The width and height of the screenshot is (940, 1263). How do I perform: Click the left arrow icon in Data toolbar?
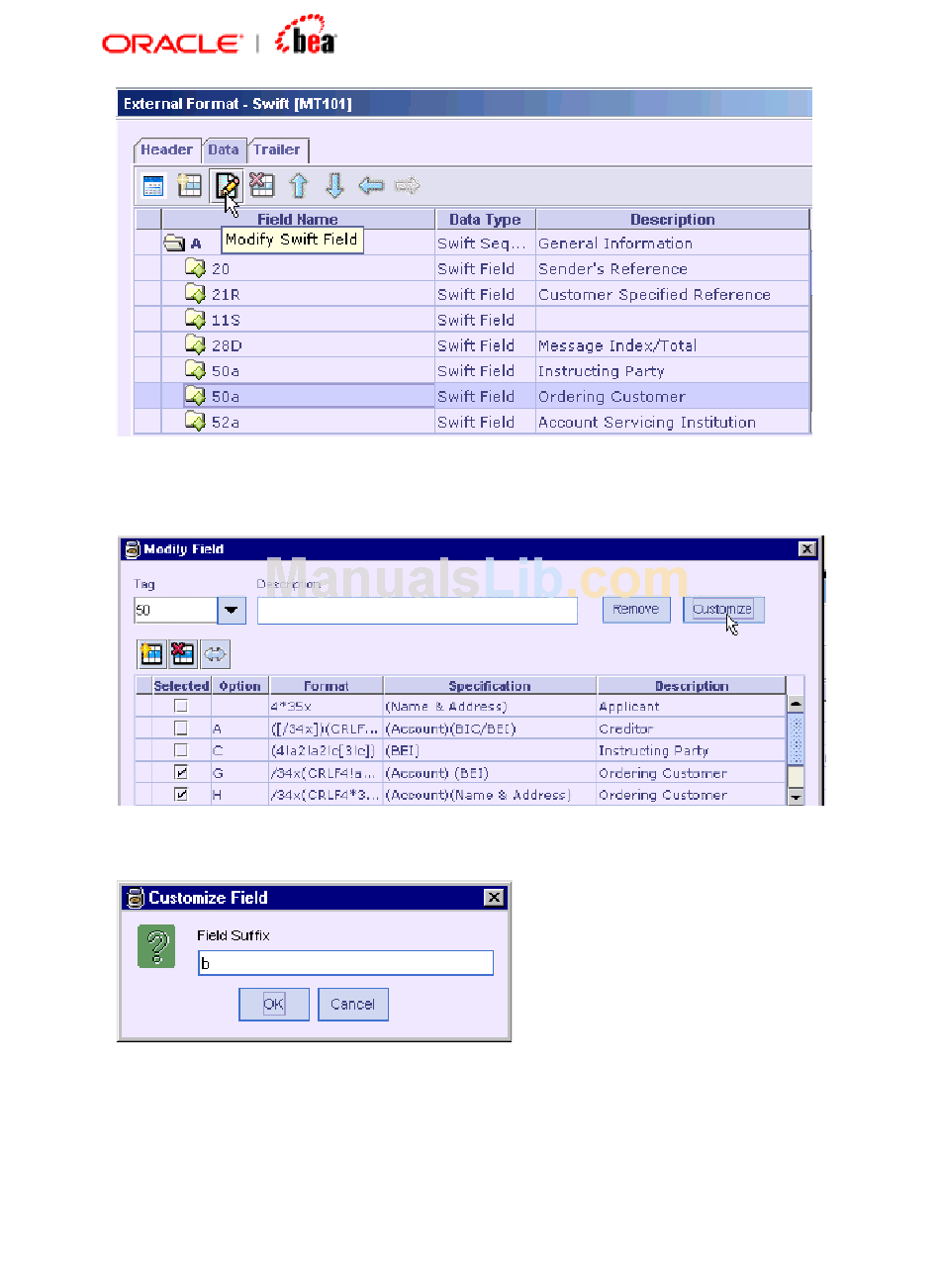point(371,185)
